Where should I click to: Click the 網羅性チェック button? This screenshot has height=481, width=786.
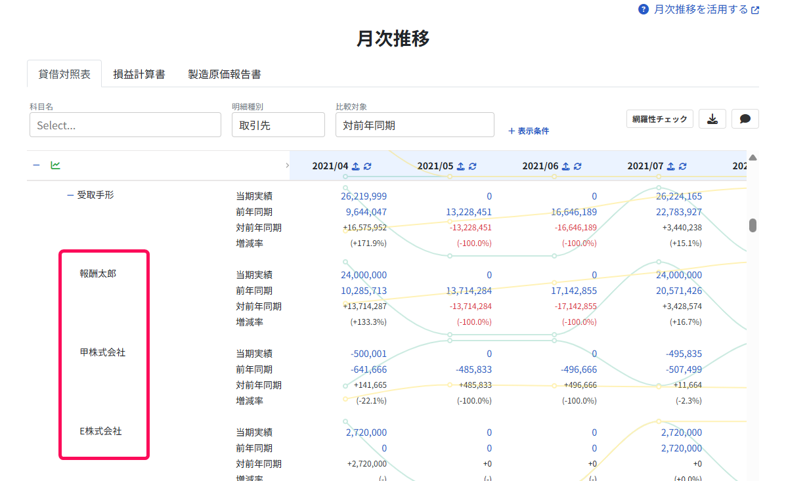coord(659,119)
